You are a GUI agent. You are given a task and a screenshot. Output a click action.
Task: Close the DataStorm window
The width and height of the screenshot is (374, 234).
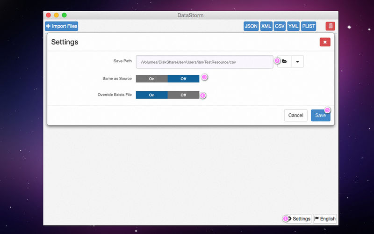coord(49,15)
